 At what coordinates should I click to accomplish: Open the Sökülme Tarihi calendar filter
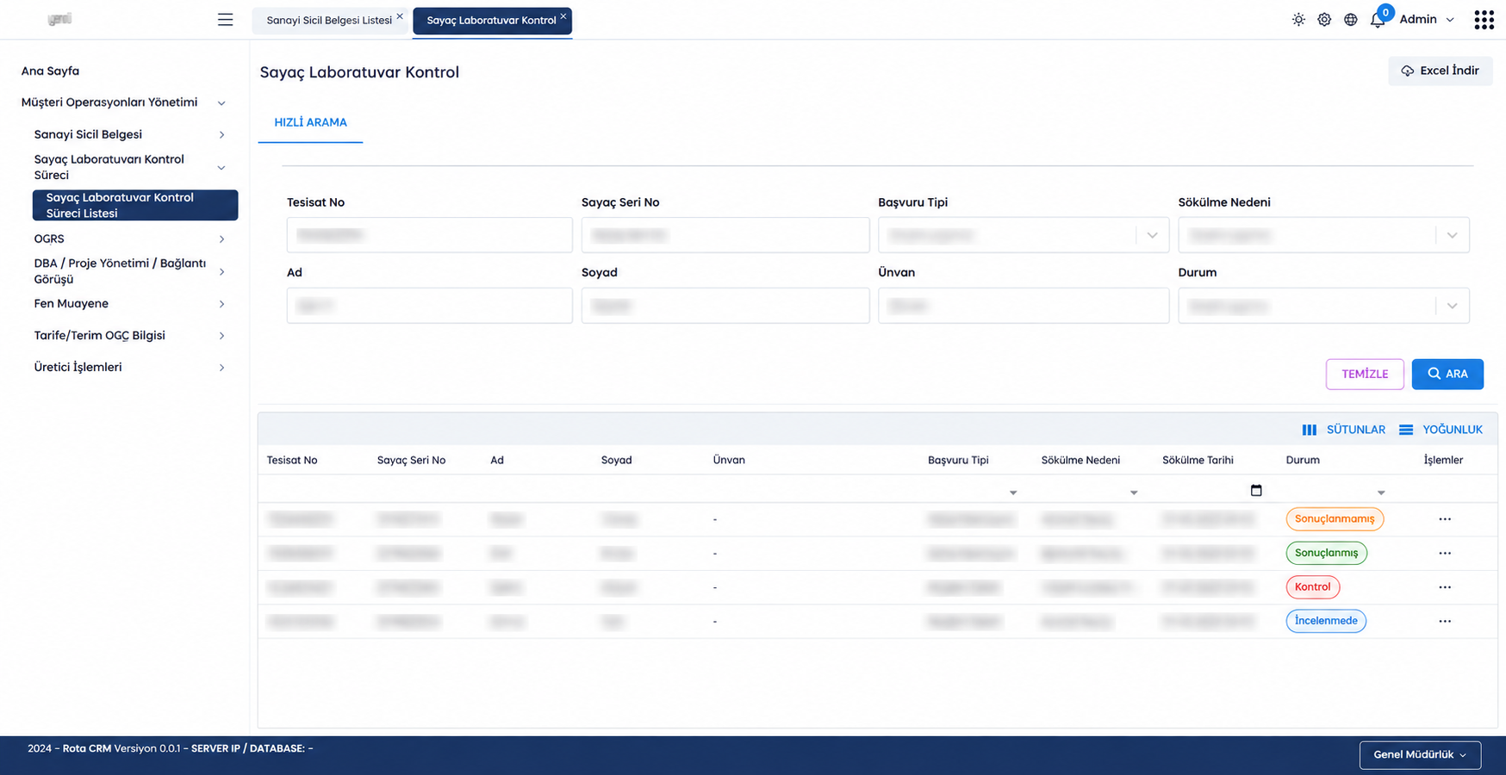(x=1256, y=490)
